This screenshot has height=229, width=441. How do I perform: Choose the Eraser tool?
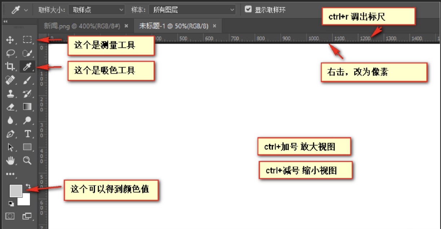coord(10,107)
